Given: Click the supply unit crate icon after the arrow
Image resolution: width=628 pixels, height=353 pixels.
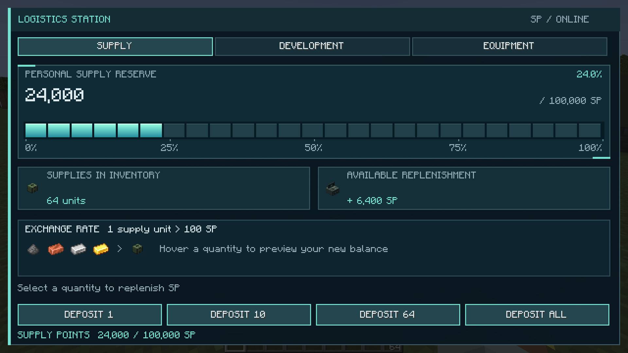Looking at the screenshot, I should [137, 249].
